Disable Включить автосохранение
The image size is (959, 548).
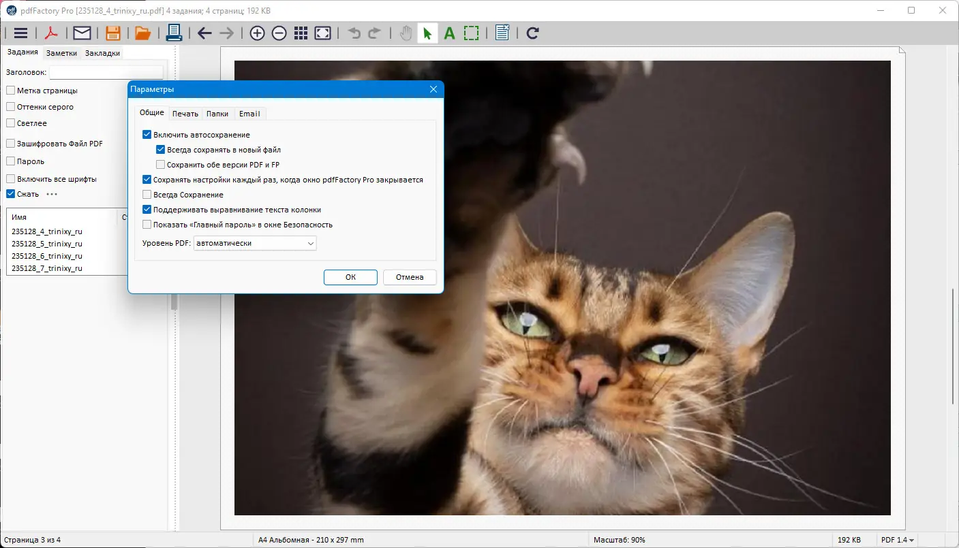[147, 135]
